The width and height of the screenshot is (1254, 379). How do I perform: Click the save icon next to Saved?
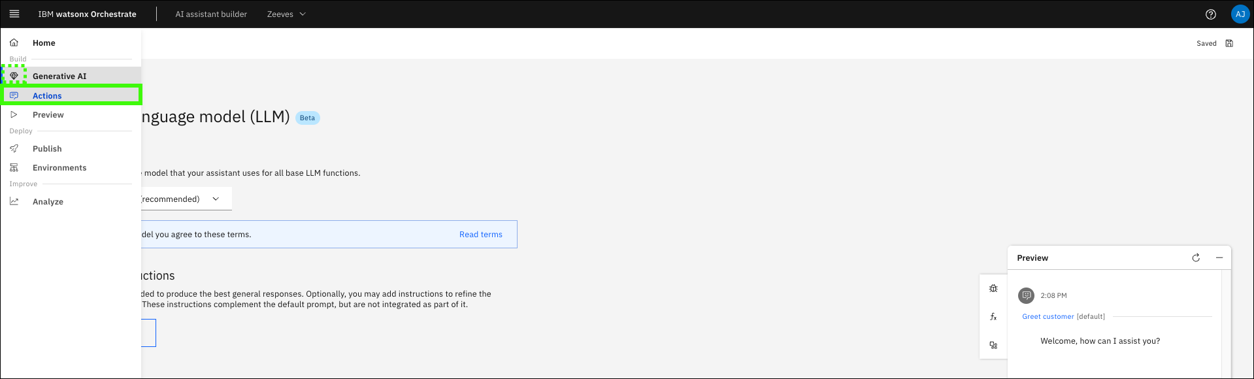coord(1229,44)
